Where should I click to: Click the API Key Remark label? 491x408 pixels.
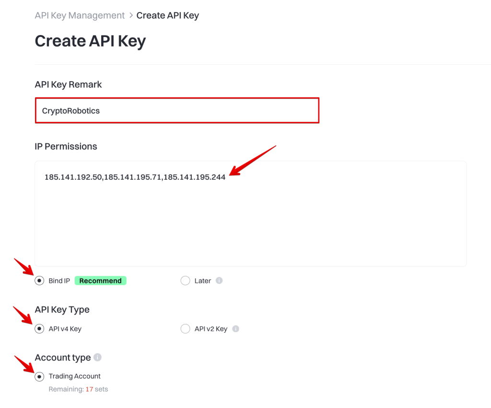point(68,84)
